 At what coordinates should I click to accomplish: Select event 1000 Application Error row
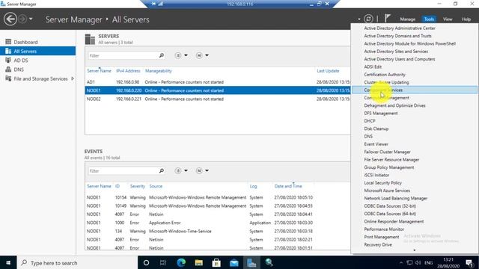(x=218, y=223)
